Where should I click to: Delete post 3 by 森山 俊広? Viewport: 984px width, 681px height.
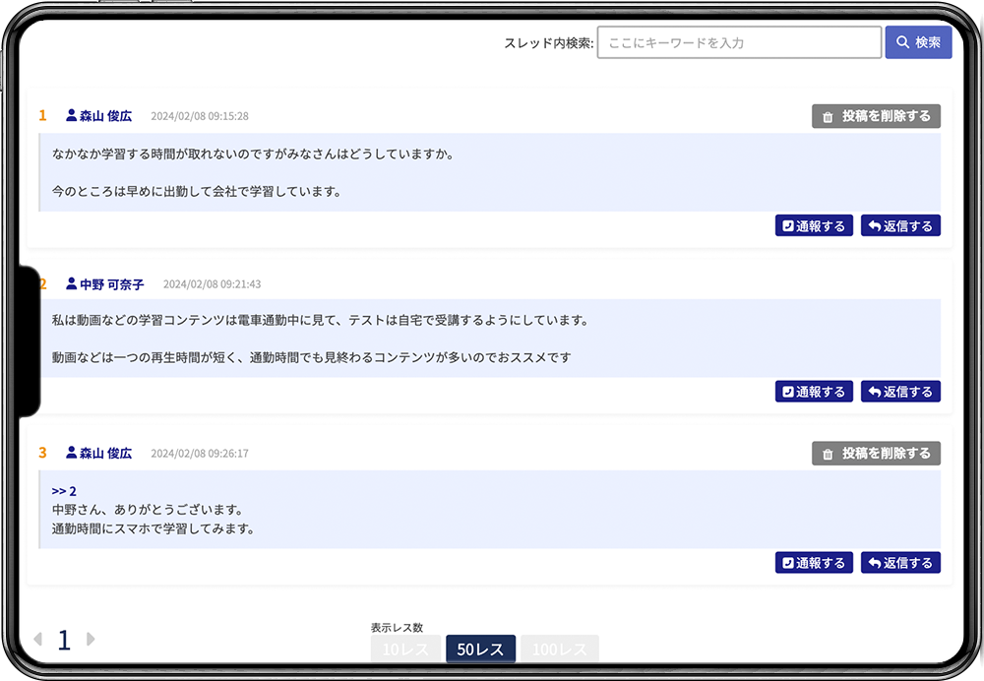click(x=876, y=454)
